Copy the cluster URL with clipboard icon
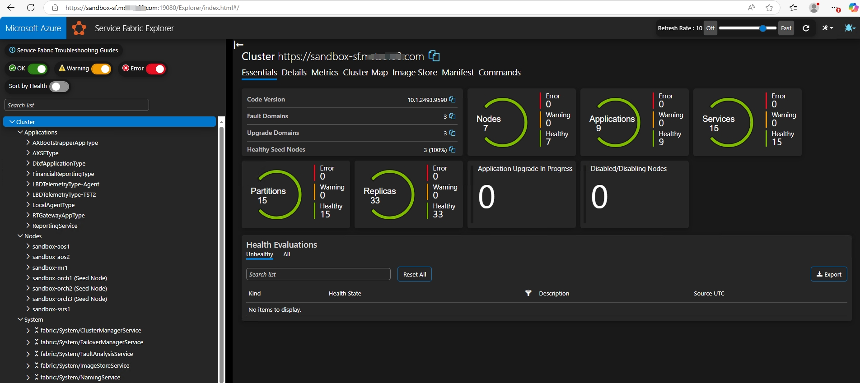 [x=434, y=56]
